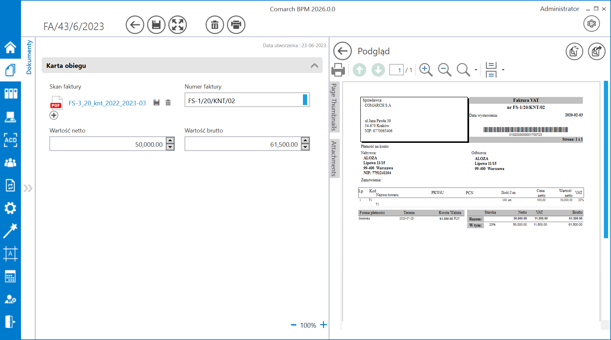
Task: Print the document using top toolbar printer
Action: click(x=236, y=25)
